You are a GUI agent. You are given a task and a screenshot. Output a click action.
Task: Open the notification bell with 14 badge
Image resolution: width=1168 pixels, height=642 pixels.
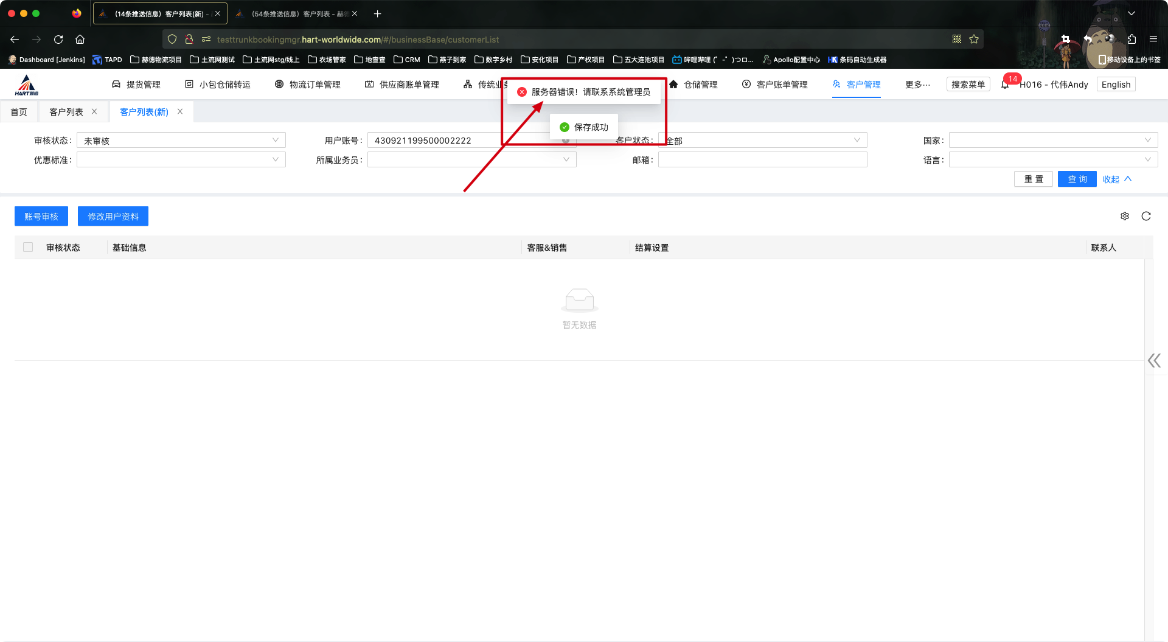[x=1005, y=85]
